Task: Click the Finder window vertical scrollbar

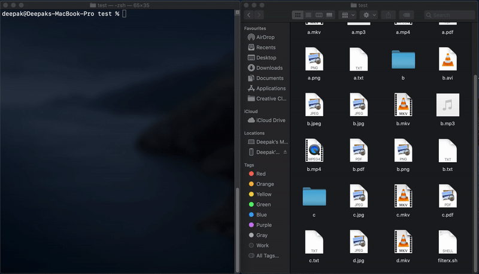Action: click(475, 174)
